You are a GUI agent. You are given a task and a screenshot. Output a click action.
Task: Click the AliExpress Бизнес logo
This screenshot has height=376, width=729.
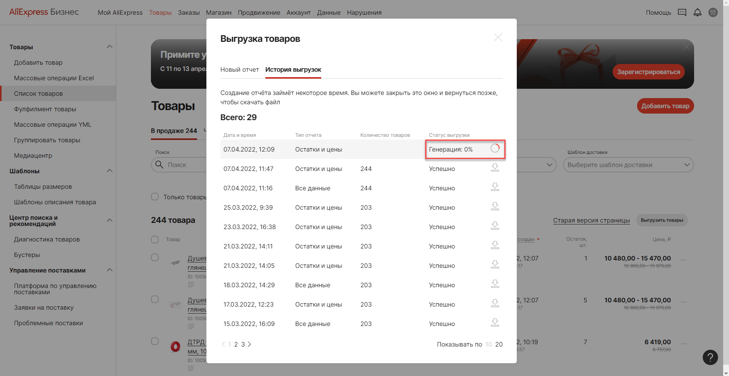pos(44,12)
